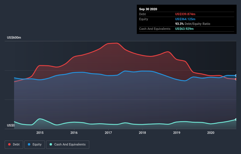Click the Equity label in tooltip

point(144,19)
